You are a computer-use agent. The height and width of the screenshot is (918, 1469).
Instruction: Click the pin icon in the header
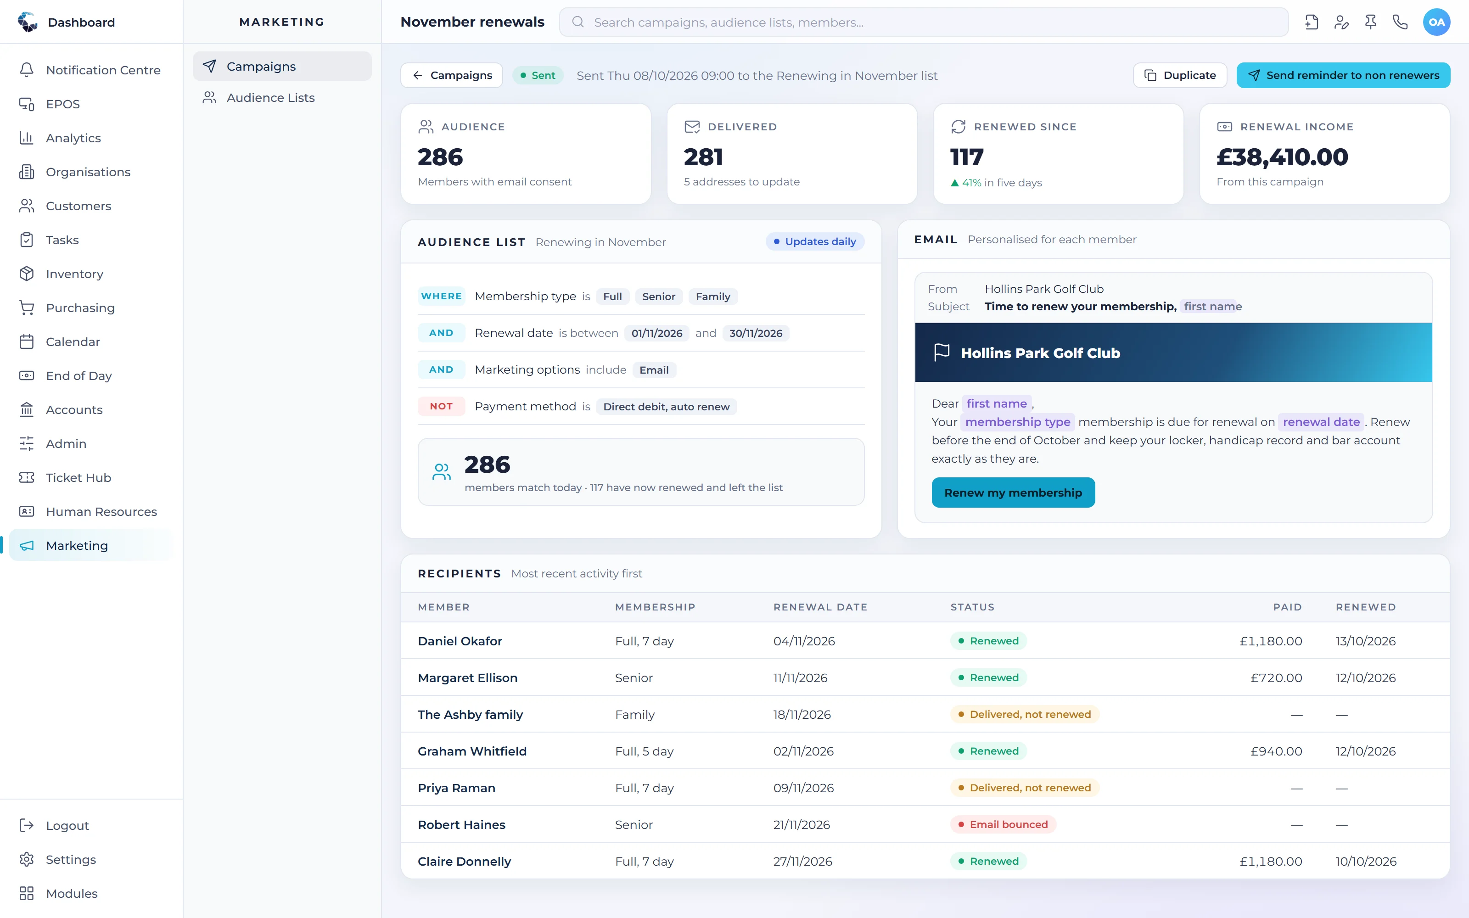pos(1371,22)
